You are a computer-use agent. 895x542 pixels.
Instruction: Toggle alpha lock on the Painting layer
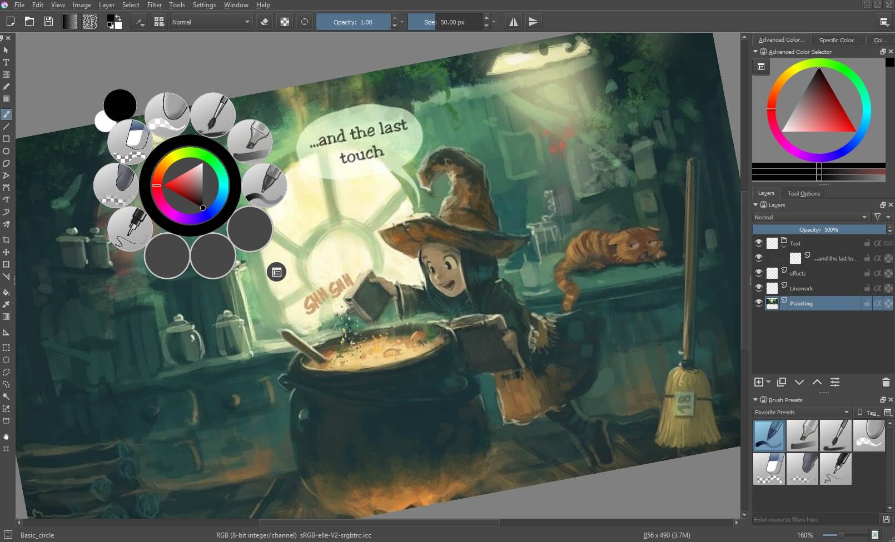tap(878, 303)
